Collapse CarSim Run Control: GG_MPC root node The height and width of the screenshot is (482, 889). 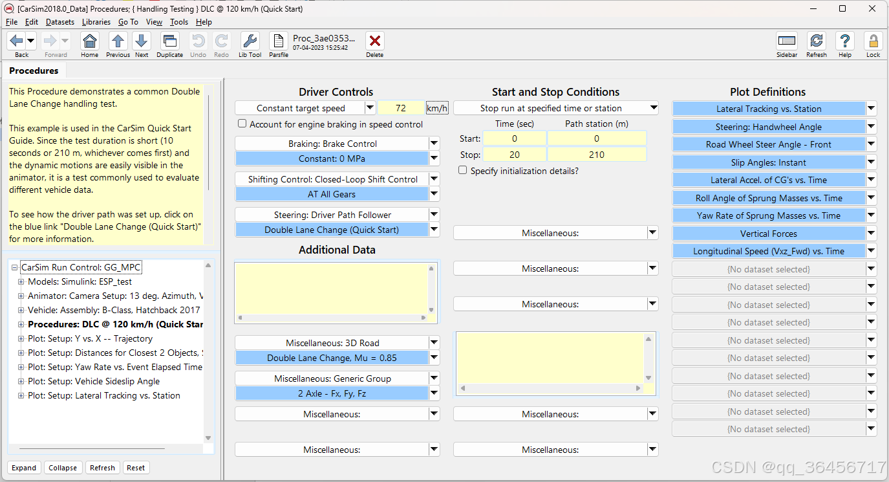click(x=15, y=267)
